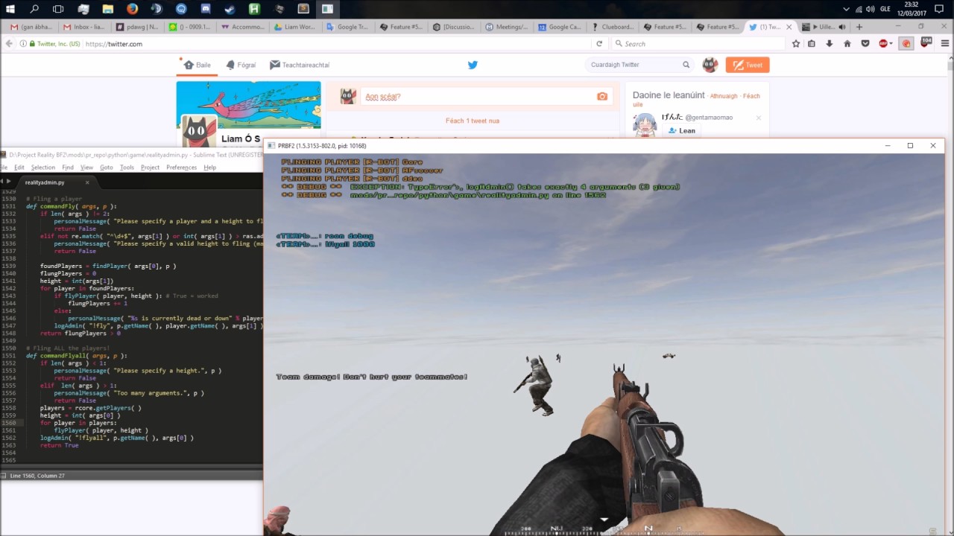Click the orange Tweet button
Image resolution: width=954 pixels, height=536 pixels.
click(748, 65)
